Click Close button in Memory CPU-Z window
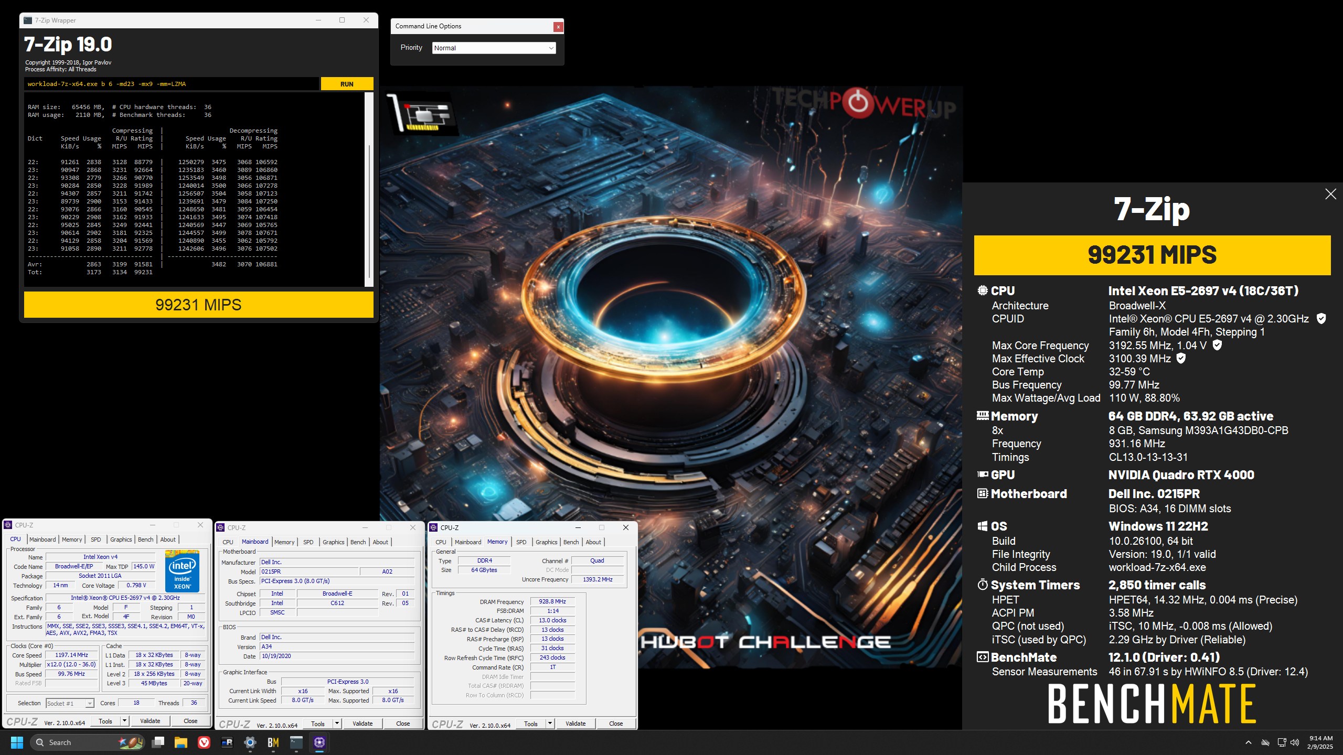Viewport: 1343px width, 755px height. point(616,724)
